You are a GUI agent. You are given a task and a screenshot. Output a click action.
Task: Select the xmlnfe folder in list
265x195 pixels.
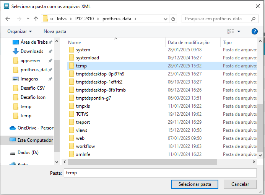(x=83, y=154)
